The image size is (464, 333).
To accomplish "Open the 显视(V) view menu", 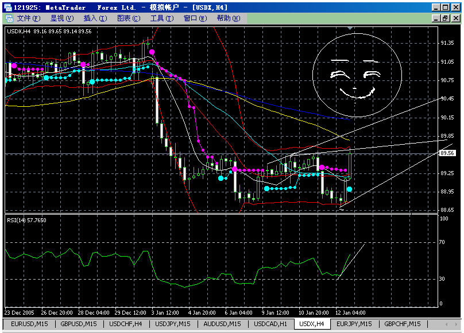I will point(62,18).
